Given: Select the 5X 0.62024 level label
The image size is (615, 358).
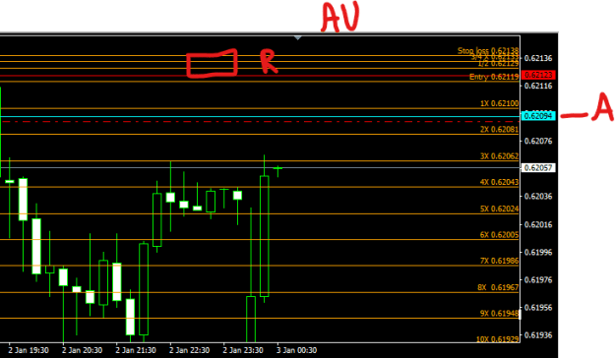Looking at the screenshot, I should coord(499,209).
